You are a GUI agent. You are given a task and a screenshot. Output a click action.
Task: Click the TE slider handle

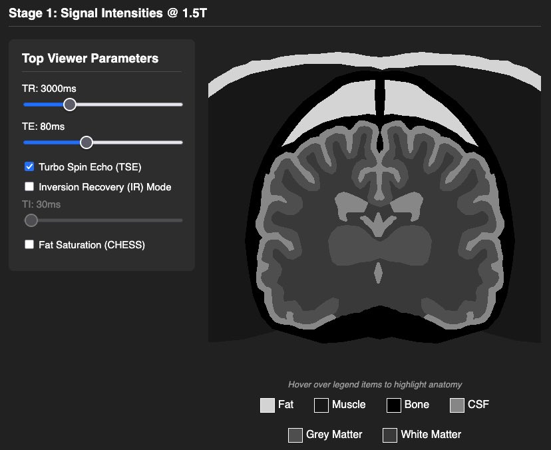click(86, 142)
